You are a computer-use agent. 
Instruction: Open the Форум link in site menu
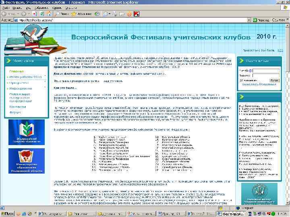(x=15, y=113)
